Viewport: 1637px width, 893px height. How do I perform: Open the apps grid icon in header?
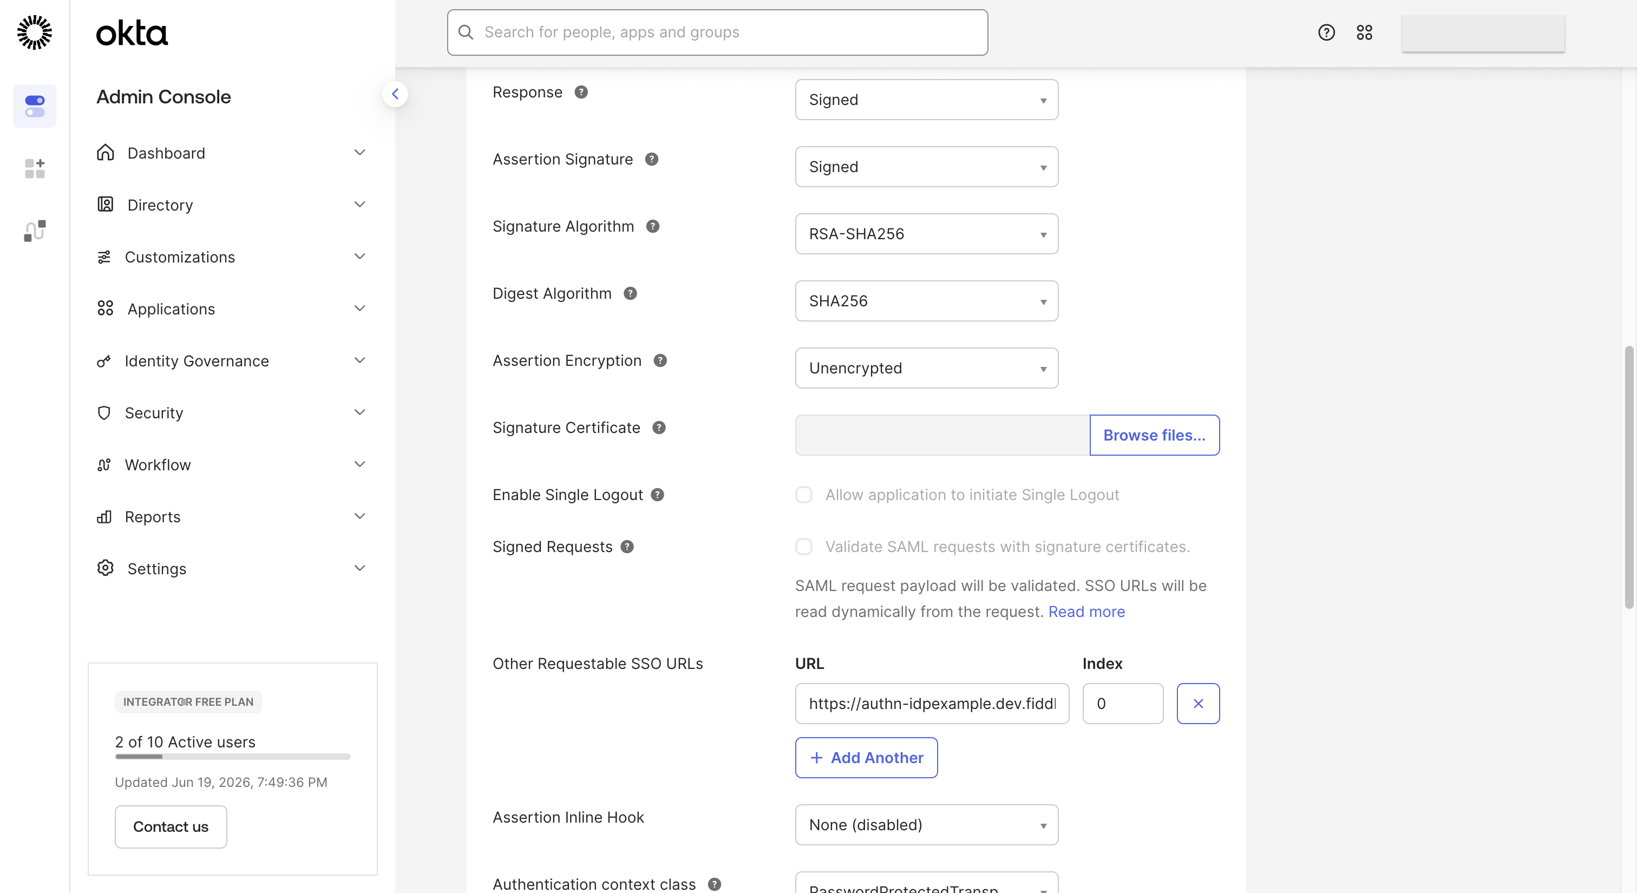pyautogui.click(x=1364, y=32)
